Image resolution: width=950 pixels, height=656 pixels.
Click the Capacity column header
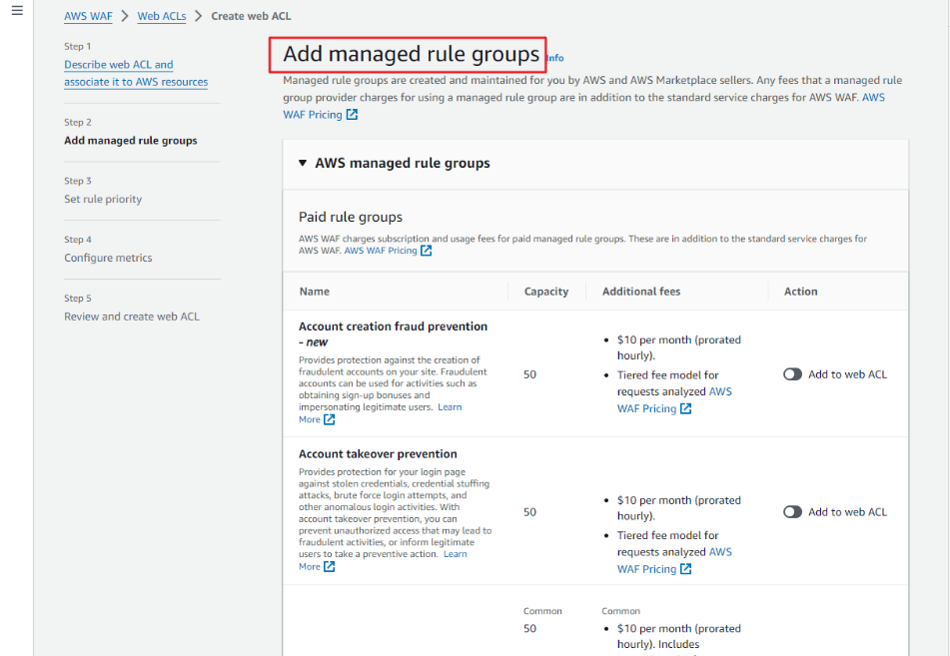(546, 292)
